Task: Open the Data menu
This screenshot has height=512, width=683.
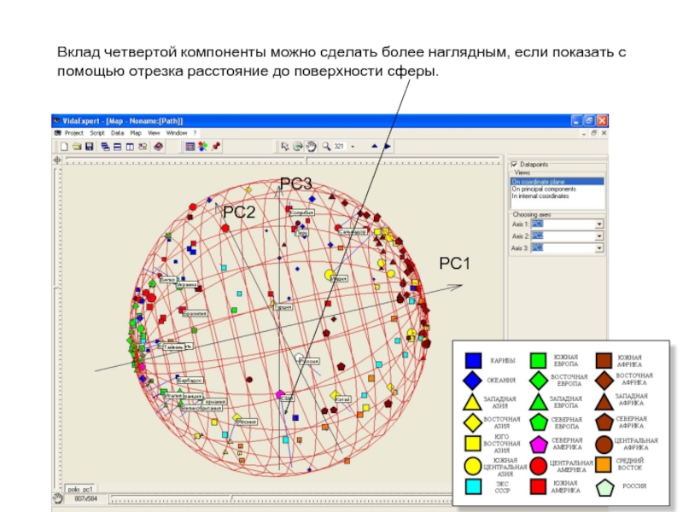Action: (117, 133)
